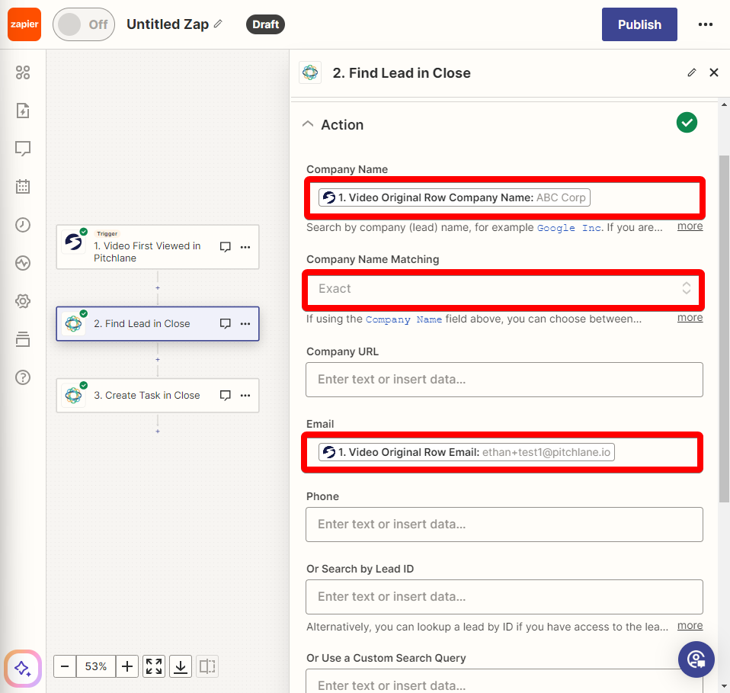Add a step after Find Lead in Close
The width and height of the screenshot is (730, 693).
[158, 360]
